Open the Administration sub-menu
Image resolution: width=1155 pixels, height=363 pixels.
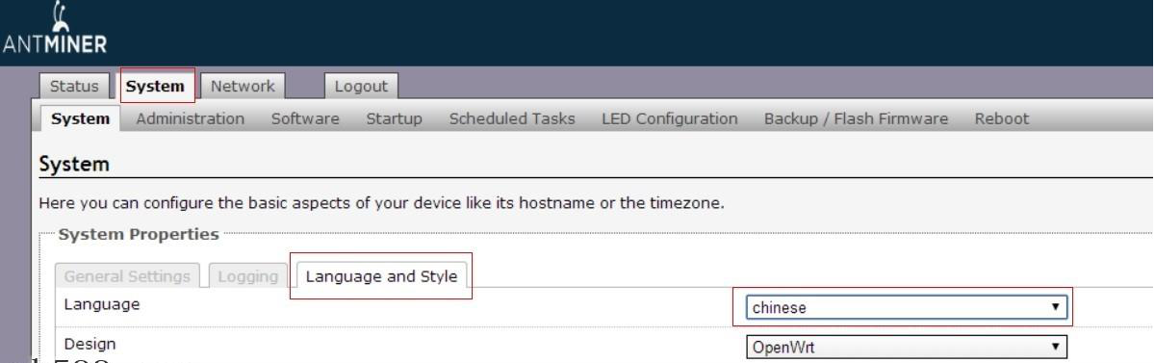(191, 118)
